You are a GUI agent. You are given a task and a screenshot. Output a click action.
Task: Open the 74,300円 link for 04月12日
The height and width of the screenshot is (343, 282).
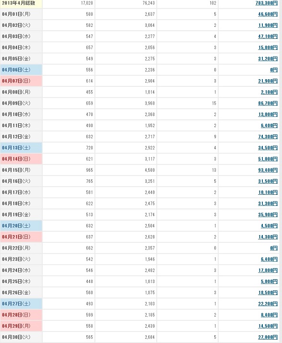[268, 137]
